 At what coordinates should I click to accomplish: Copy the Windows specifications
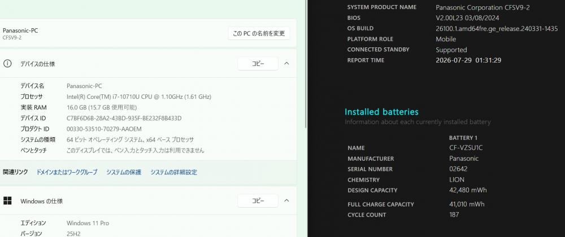coord(258,201)
